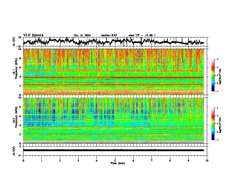Click the time axis tick label "4"
Viewport: 233px width, 180px height.
click(x=97, y=161)
